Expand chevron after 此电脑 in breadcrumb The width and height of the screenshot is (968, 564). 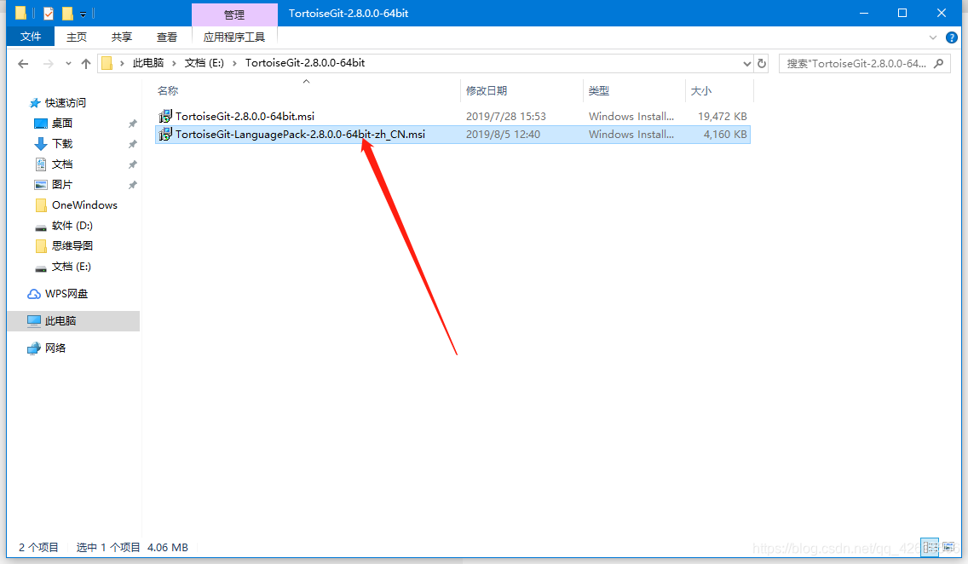click(174, 63)
